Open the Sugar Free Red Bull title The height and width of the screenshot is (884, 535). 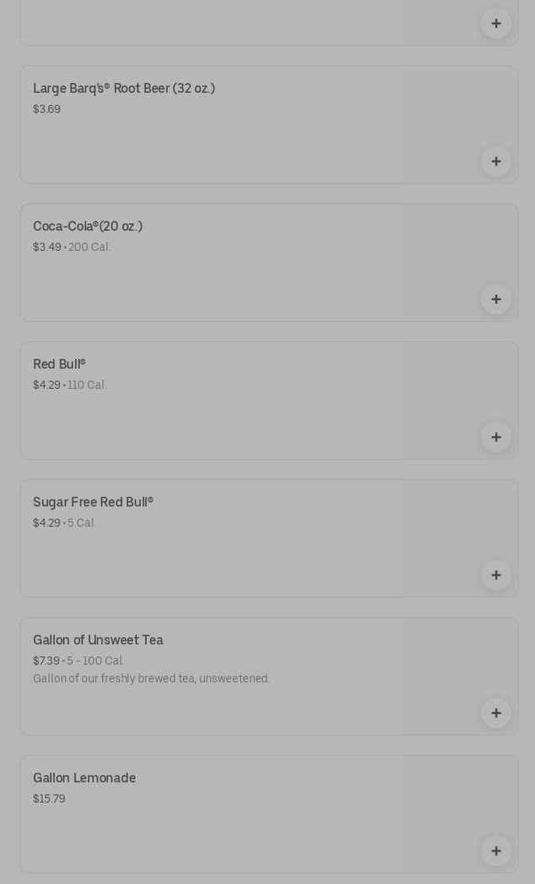tap(93, 502)
